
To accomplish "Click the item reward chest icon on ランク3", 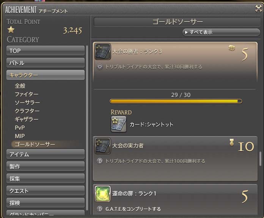I will pyautogui.click(x=231, y=48).
